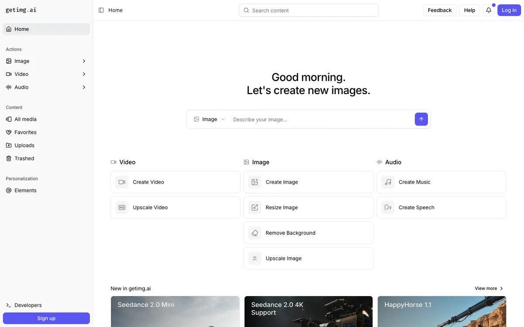Focus the Search content field

309,10
